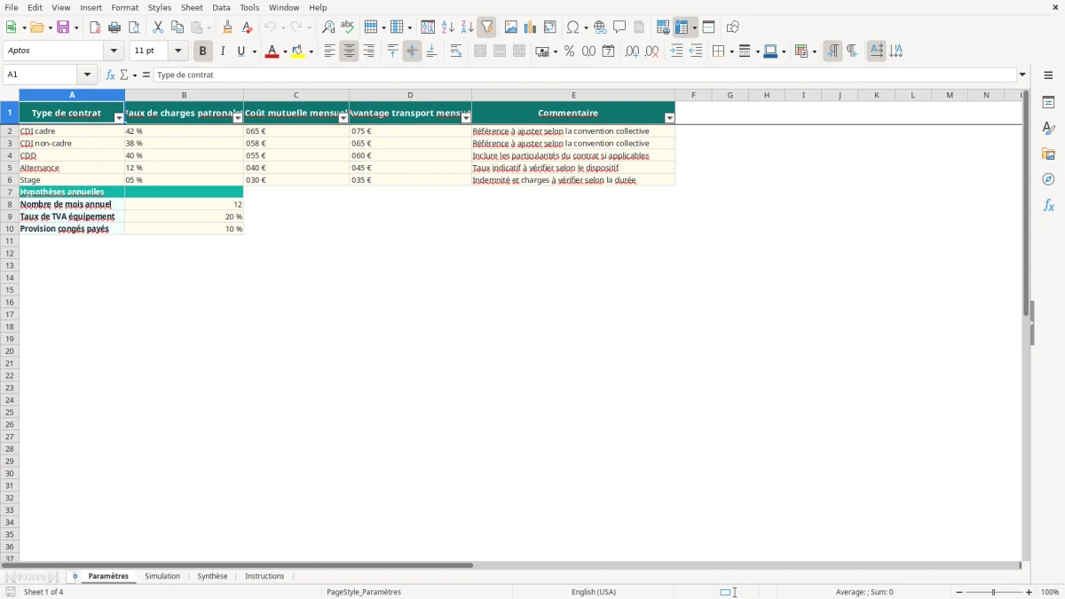Open Find and Replace icon
This screenshot has width=1065, height=599.
pos(328,28)
